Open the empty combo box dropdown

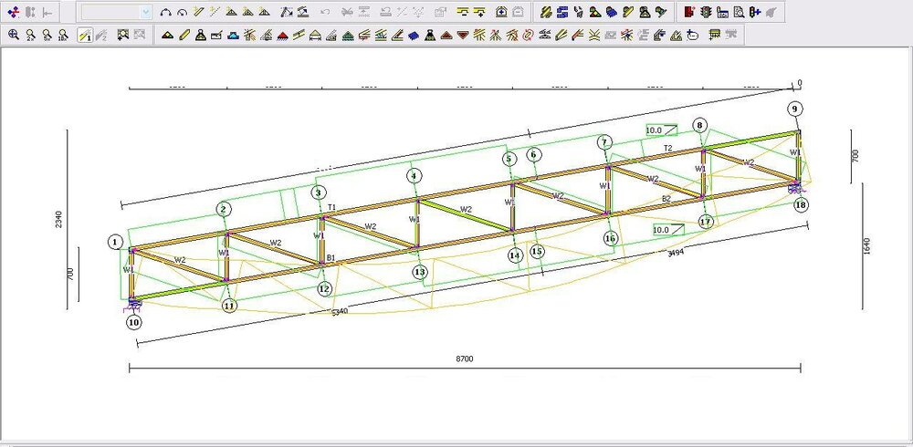(146, 13)
